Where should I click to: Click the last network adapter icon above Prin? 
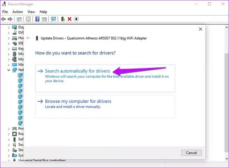20,123
